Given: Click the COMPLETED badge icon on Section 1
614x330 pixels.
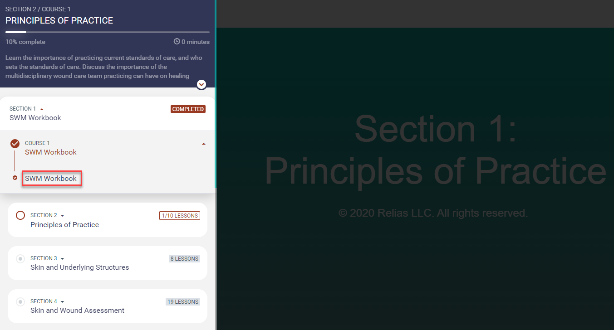Looking at the screenshot, I should tap(188, 109).
